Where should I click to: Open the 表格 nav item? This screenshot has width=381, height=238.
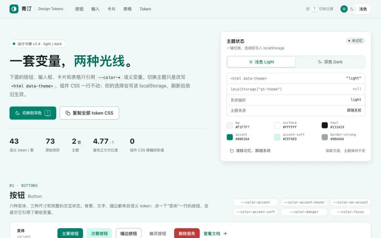click(127, 9)
